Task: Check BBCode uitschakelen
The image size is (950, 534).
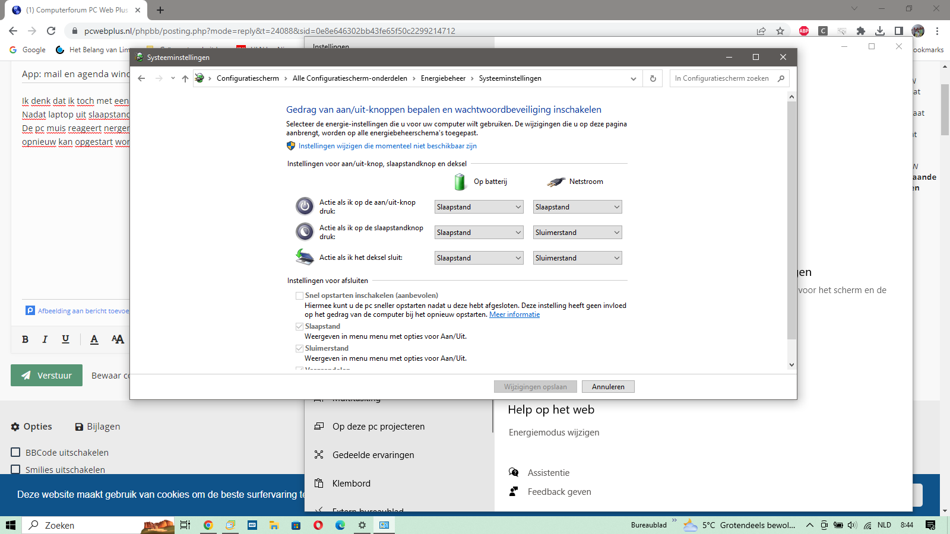Action: tap(15, 452)
